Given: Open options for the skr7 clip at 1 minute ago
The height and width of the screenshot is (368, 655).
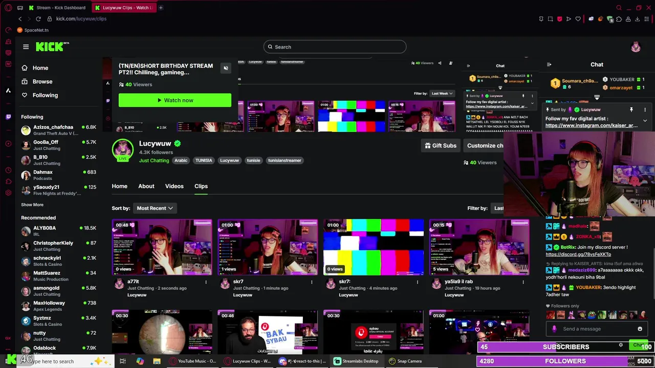Looking at the screenshot, I should 312,282.
